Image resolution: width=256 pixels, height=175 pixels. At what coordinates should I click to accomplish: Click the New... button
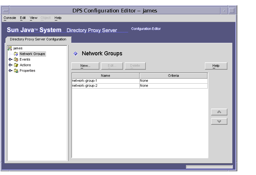click(x=85, y=66)
